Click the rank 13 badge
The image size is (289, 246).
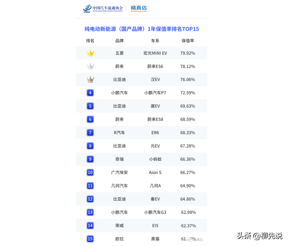point(90,212)
